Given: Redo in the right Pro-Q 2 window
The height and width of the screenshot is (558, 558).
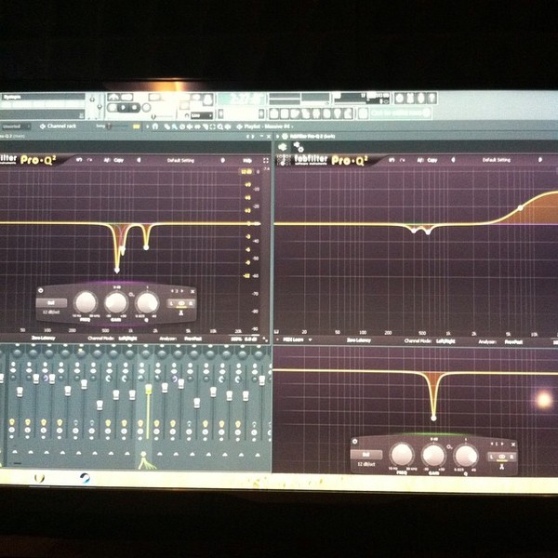Looking at the screenshot, I should [402, 160].
